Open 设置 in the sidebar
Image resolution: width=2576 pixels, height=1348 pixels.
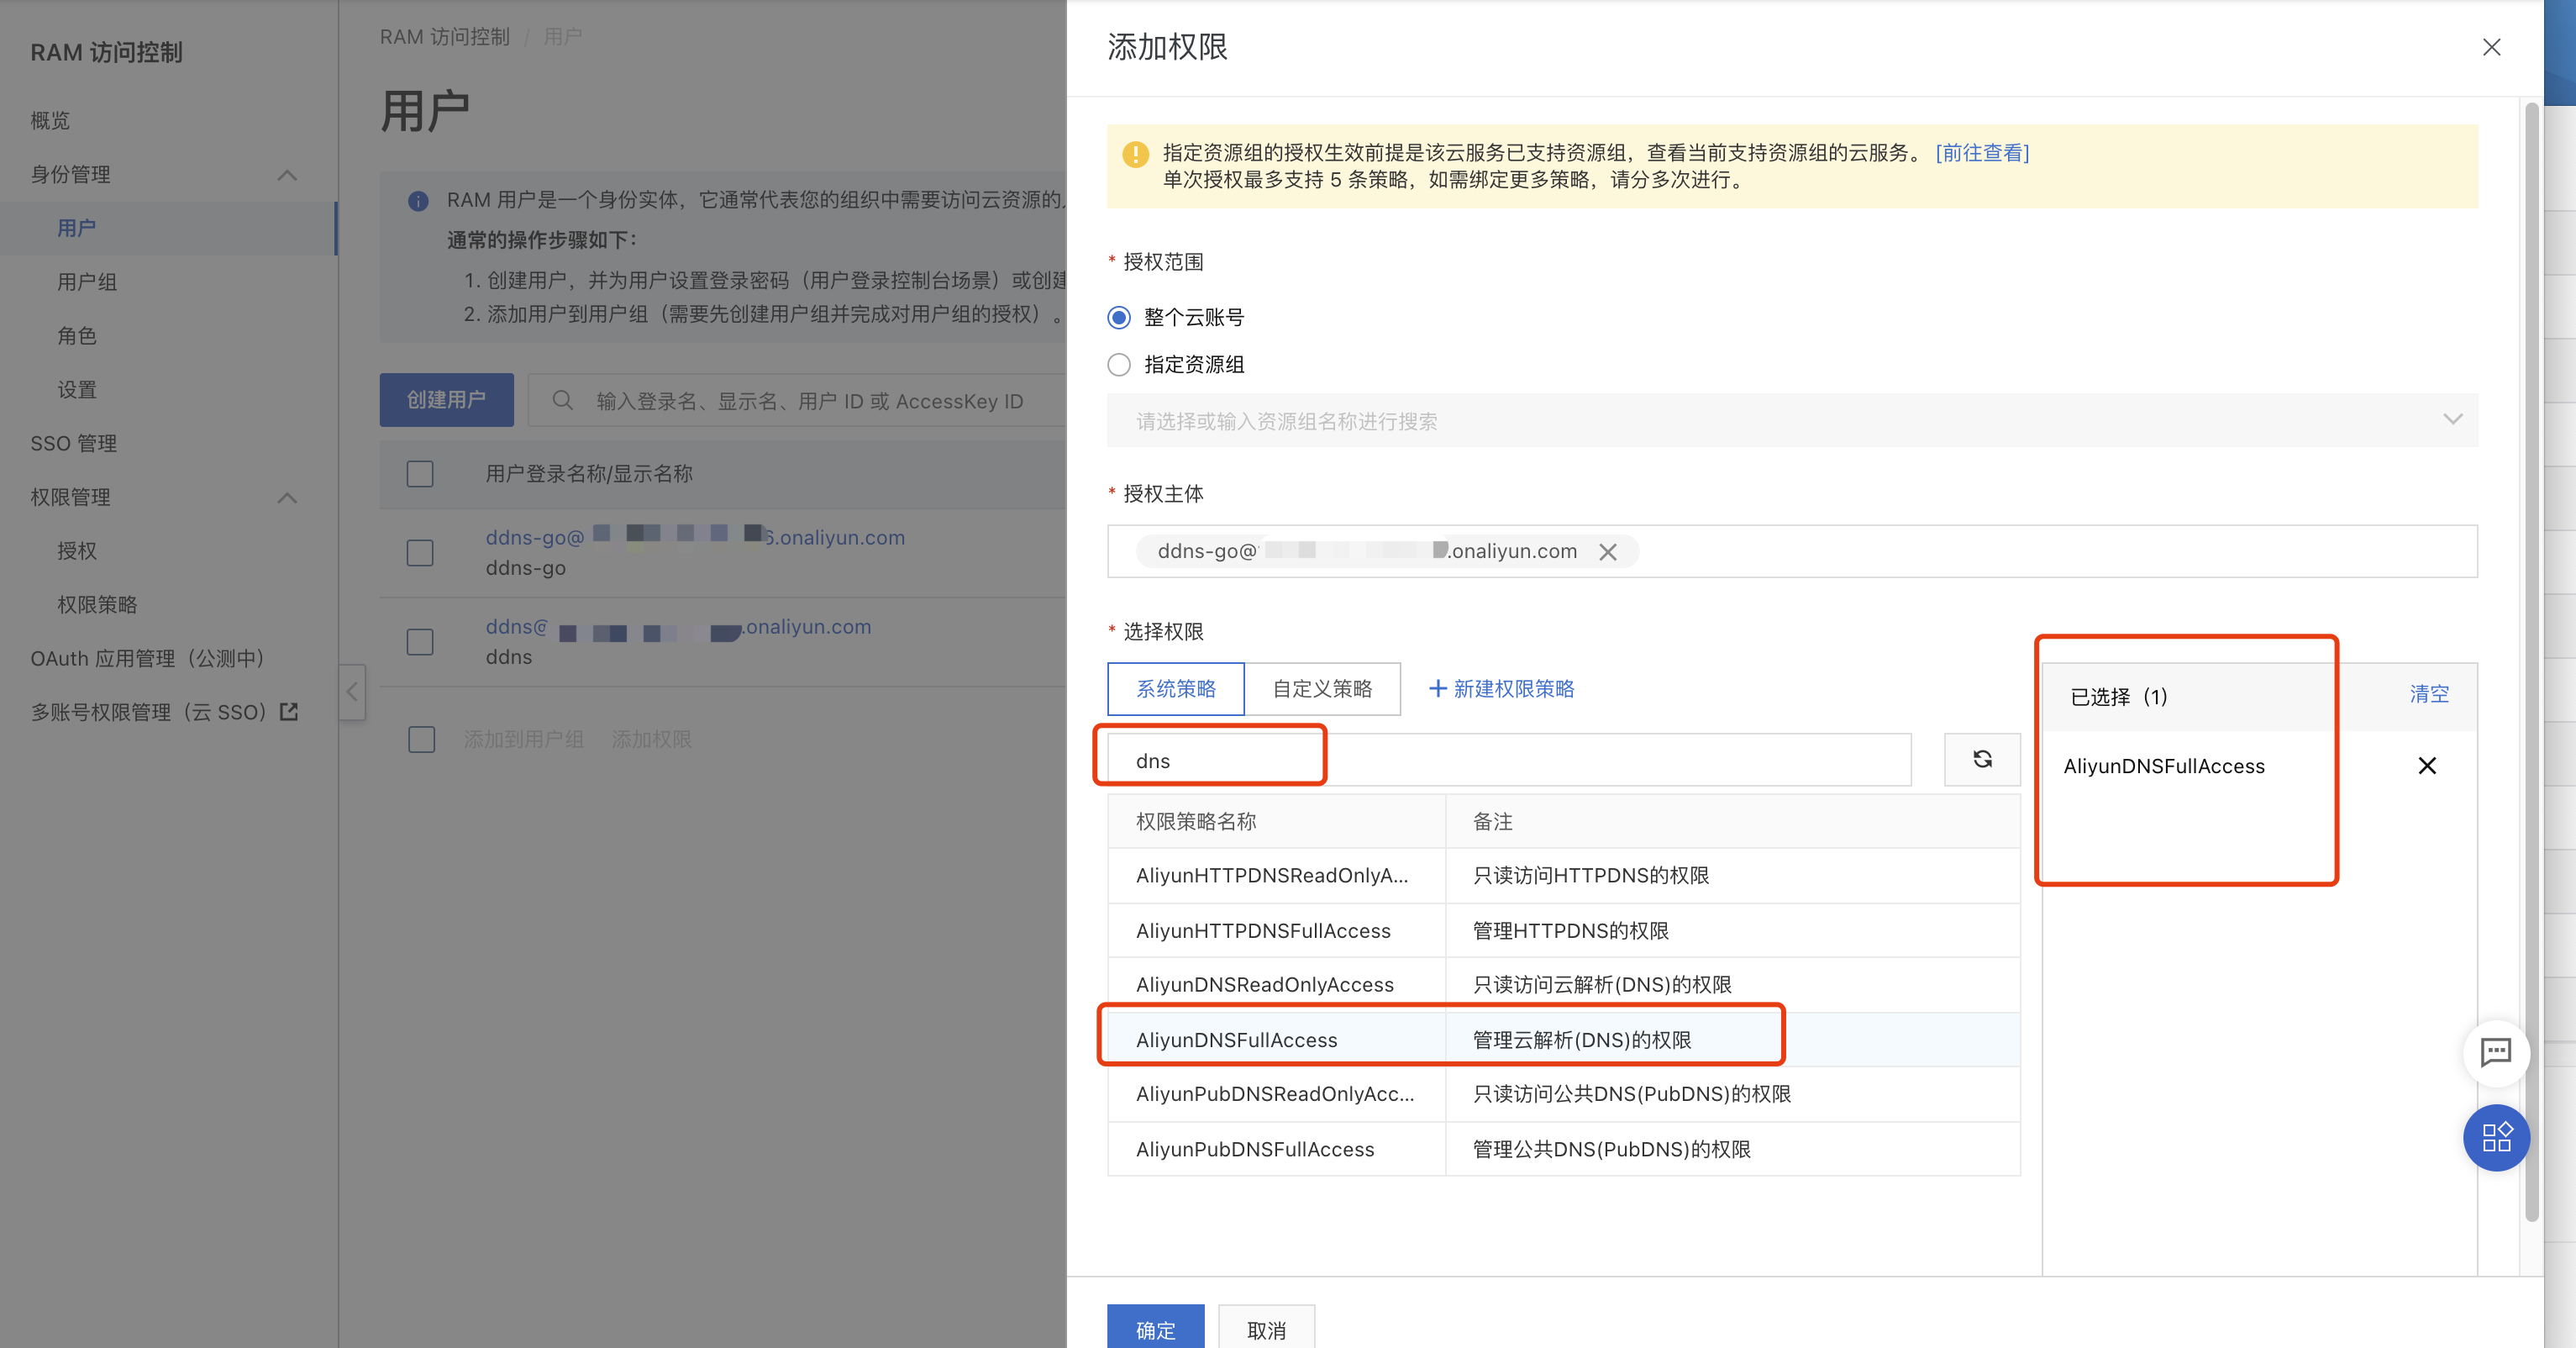coord(77,390)
